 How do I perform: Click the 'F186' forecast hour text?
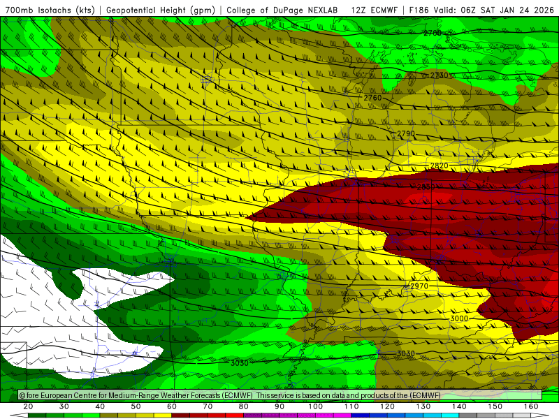click(419, 10)
